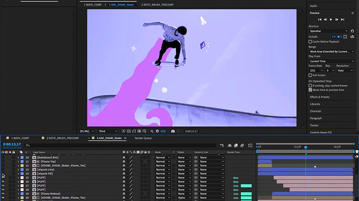Enable Cache Before Playback checkbox
This screenshot has height=201, width=359.
(x=310, y=42)
